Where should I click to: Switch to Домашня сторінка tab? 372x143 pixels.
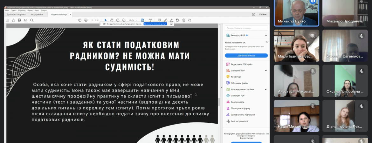pos(16,15)
